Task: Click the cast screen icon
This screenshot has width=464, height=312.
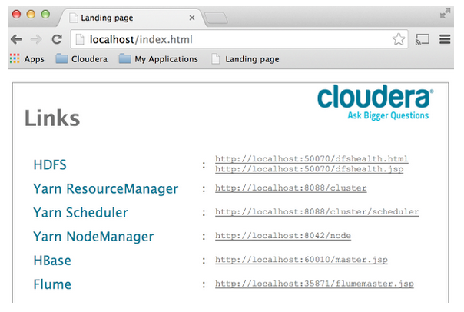Action: 423,38
